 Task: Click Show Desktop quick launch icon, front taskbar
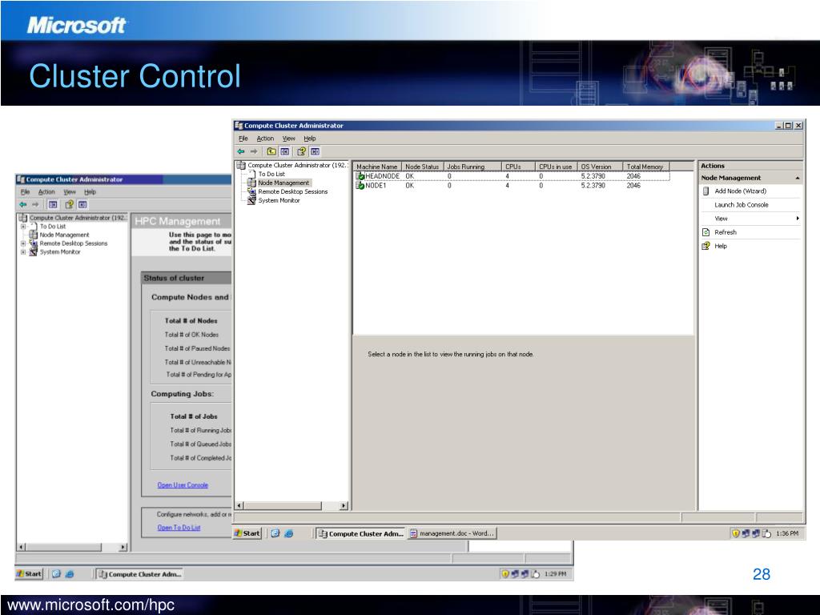(275, 533)
